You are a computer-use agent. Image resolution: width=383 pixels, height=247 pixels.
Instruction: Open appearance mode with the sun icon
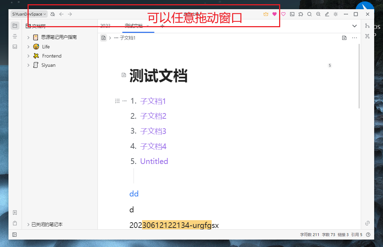click(335, 14)
